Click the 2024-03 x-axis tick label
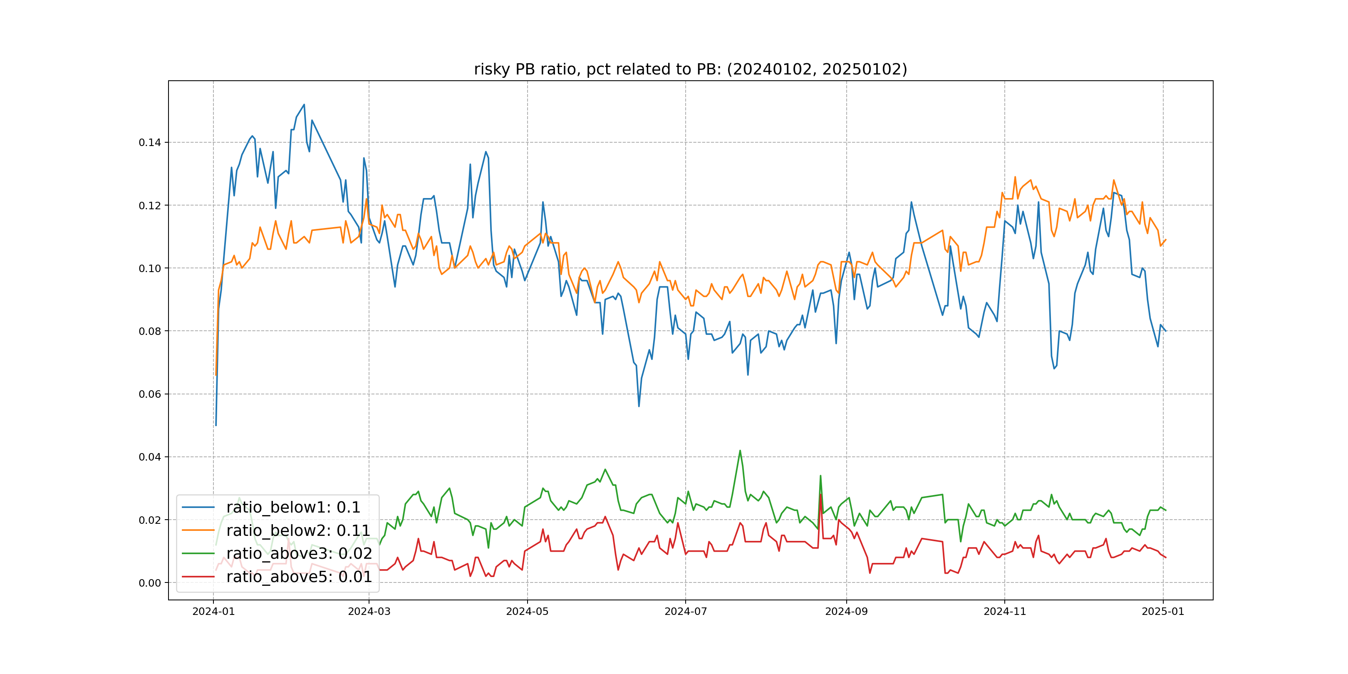The height and width of the screenshot is (674, 1348). click(369, 612)
